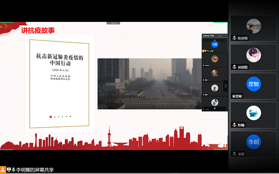Click the screen-share icon before 李明耀的屏幕共享

(9, 170)
